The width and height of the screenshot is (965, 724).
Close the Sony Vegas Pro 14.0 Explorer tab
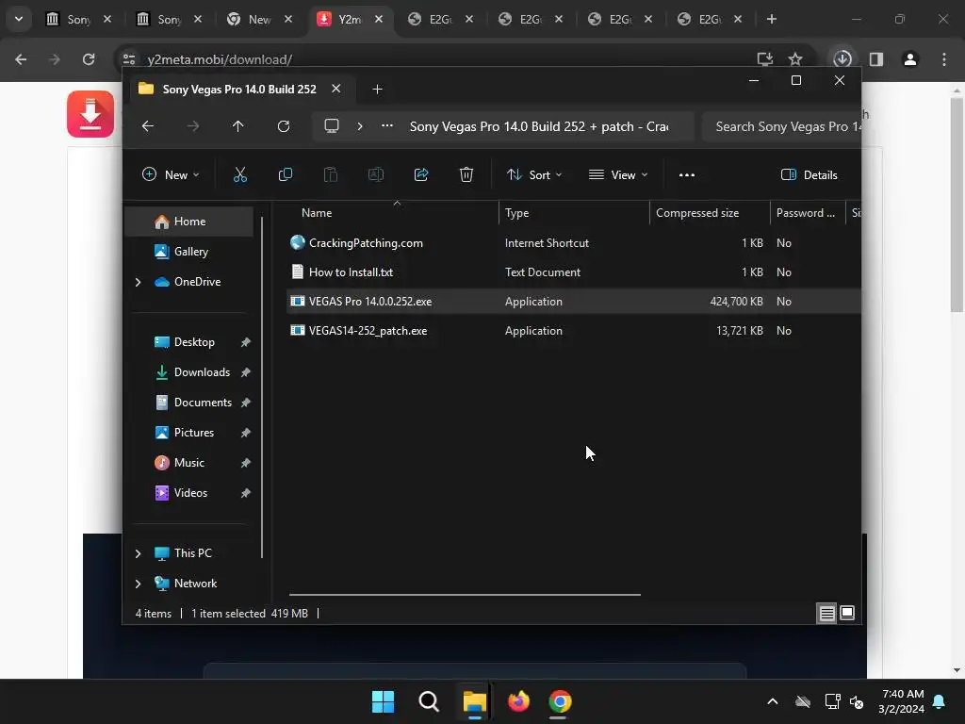tap(336, 89)
